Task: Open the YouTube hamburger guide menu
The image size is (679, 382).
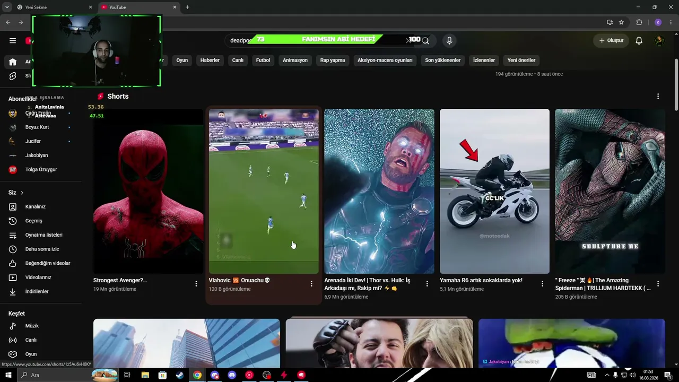Action: click(x=13, y=41)
